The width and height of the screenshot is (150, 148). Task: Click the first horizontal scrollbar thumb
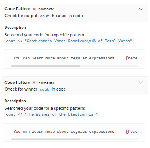[x=45, y=66]
